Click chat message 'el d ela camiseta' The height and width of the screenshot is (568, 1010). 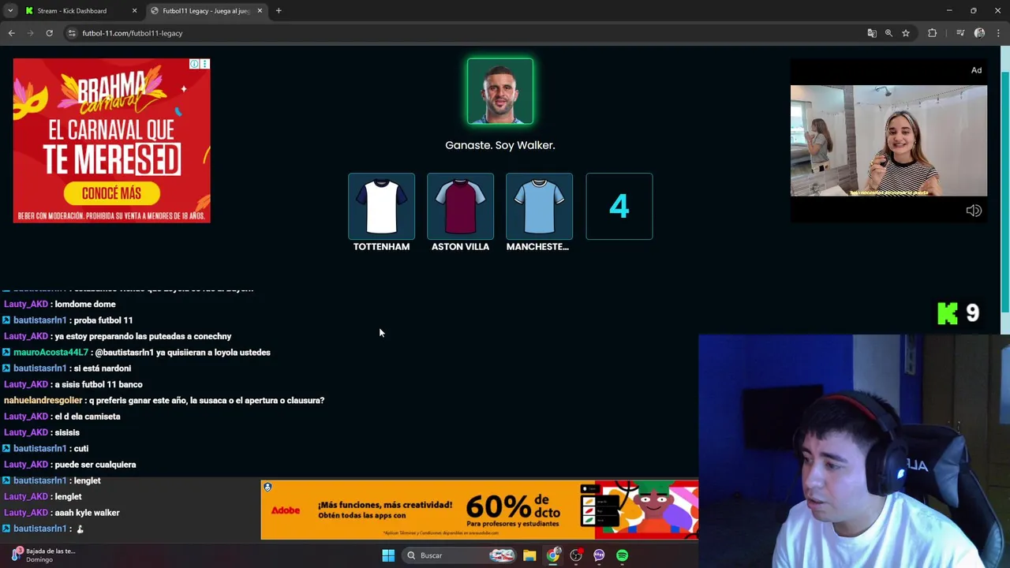coord(88,417)
